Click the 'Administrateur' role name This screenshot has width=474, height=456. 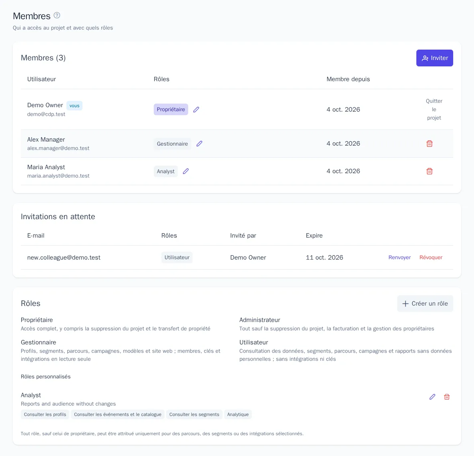[260, 320]
